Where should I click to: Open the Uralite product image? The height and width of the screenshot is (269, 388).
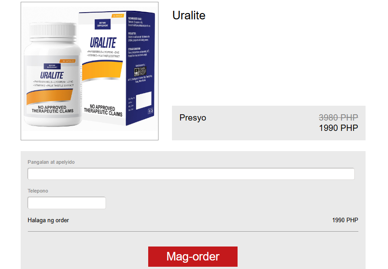pos(89,71)
